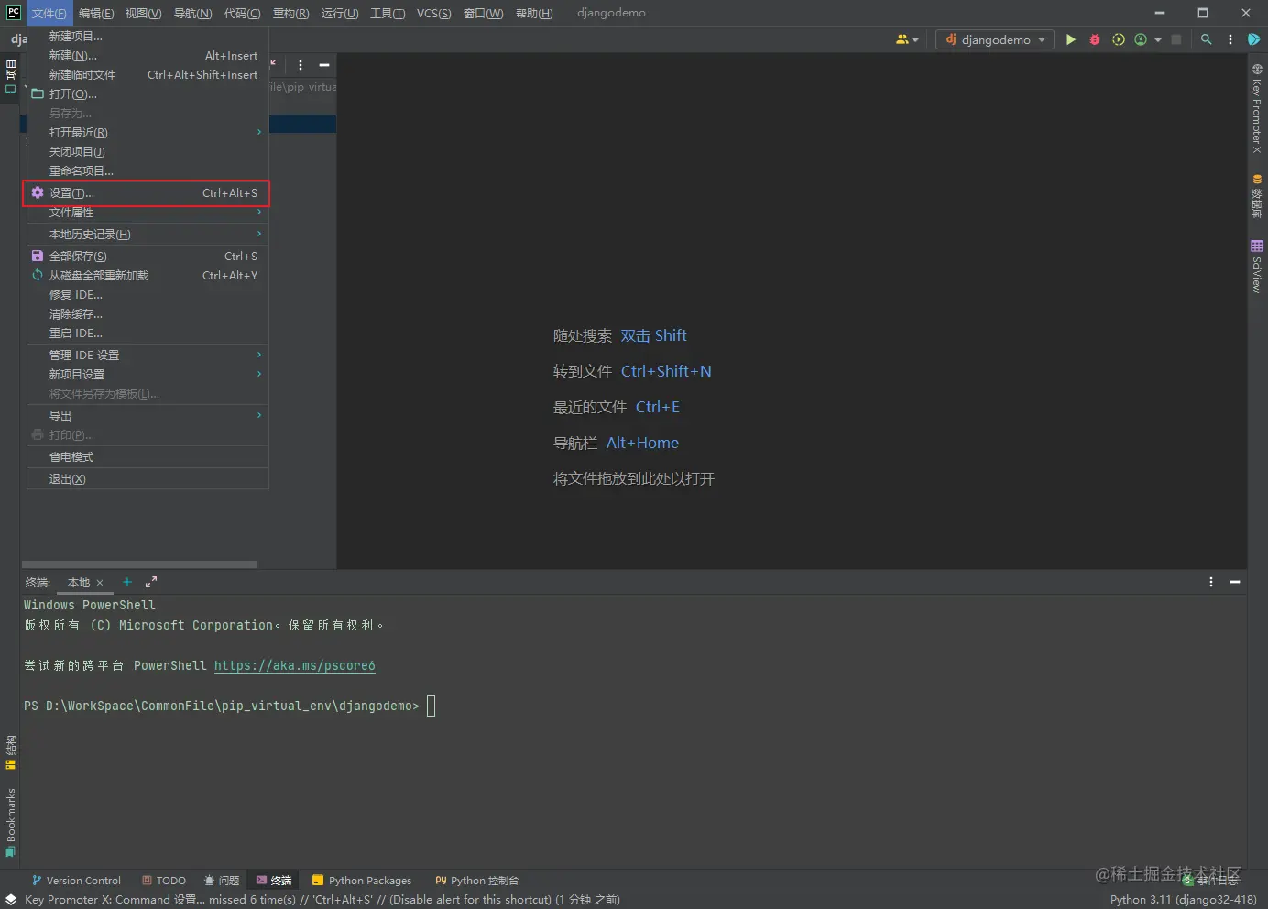Select 重启 IDE menu item
Screen dimensions: 1268x909
point(148,334)
